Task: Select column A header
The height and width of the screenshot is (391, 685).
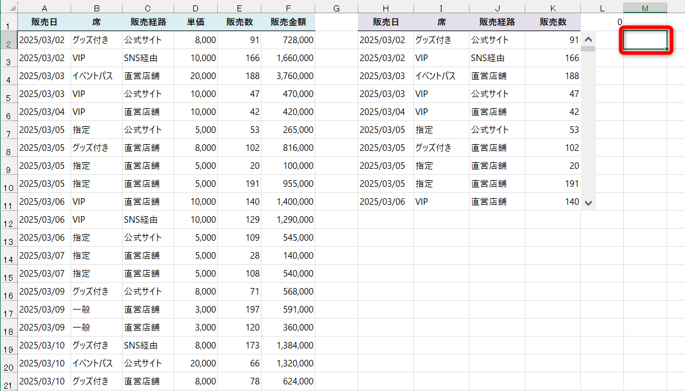Action: pyautogui.click(x=44, y=8)
